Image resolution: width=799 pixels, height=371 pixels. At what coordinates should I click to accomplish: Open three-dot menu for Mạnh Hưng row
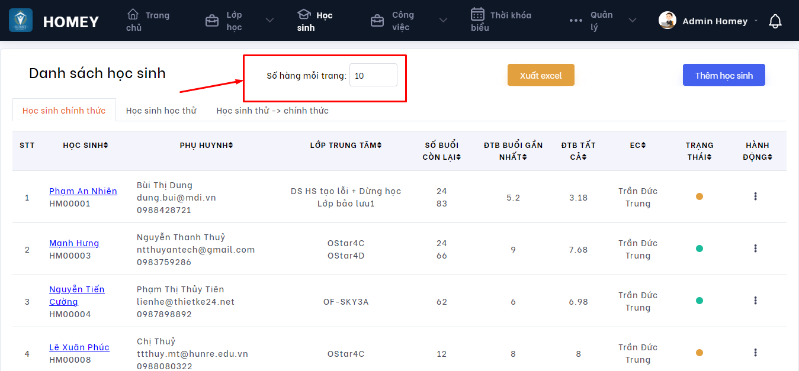(x=755, y=249)
